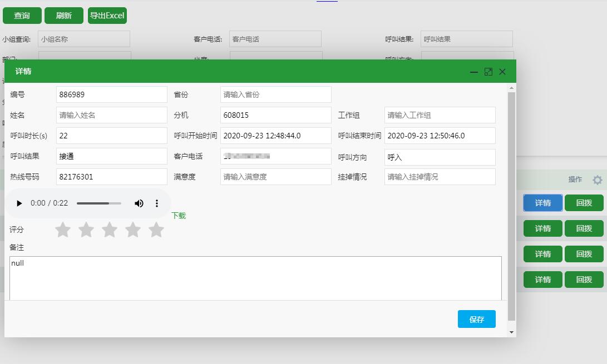Click the audio progress seek bar
The height and width of the screenshot is (364, 607).
98,203
